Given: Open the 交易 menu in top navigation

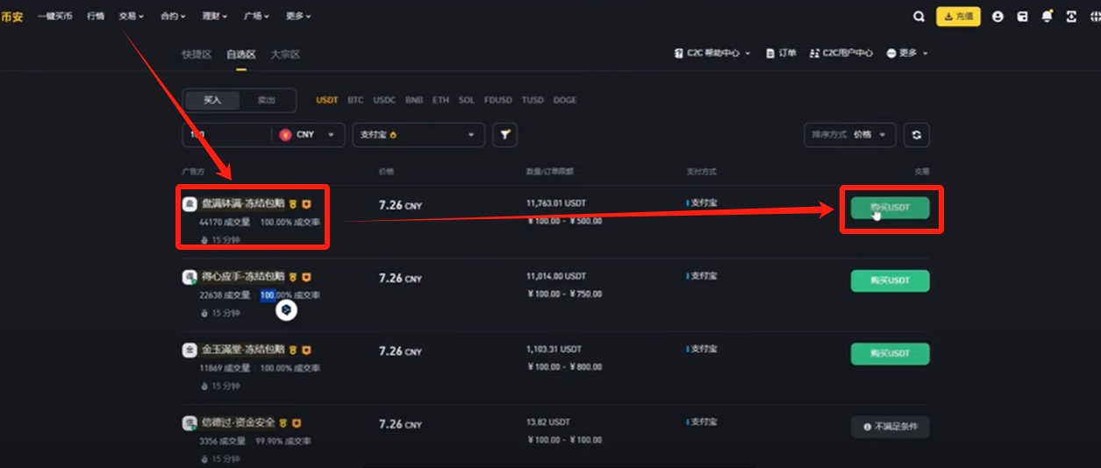Looking at the screenshot, I should tap(131, 17).
